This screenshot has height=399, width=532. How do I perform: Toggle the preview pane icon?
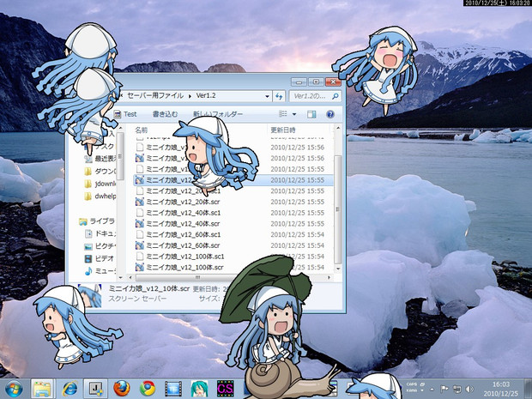[x=311, y=114]
